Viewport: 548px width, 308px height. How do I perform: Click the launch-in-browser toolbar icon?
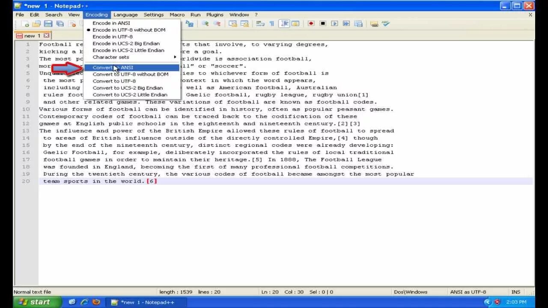(374, 24)
